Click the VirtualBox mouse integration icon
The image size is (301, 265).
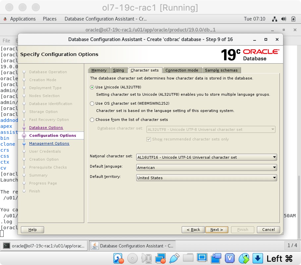(244, 258)
